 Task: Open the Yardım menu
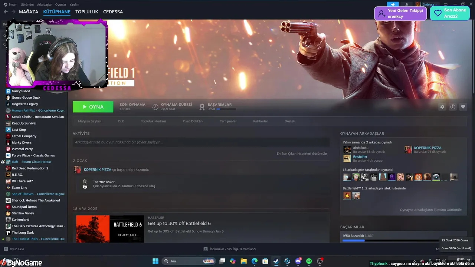point(74,4)
